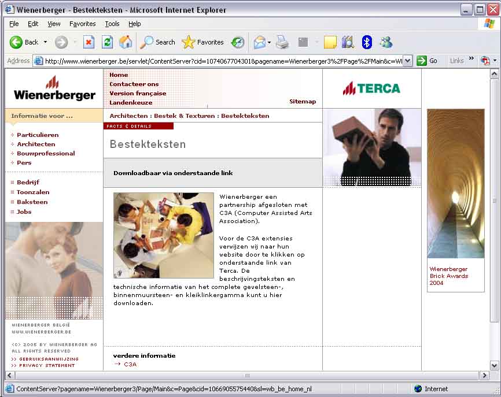Click the Bluetooth icon
Image resolution: width=501 pixels, height=397 pixels.
pos(367,42)
